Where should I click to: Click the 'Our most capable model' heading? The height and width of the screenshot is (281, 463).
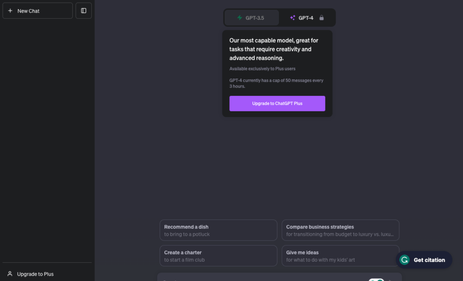coord(274,49)
